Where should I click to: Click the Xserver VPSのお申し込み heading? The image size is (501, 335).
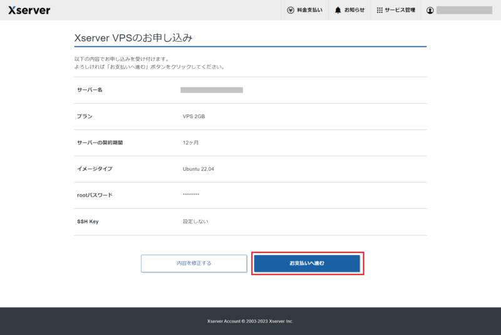133,38
